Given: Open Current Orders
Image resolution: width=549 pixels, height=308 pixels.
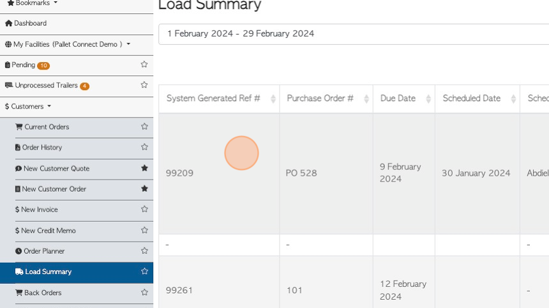Looking at the screenshot, I should (x=42, y=127).
